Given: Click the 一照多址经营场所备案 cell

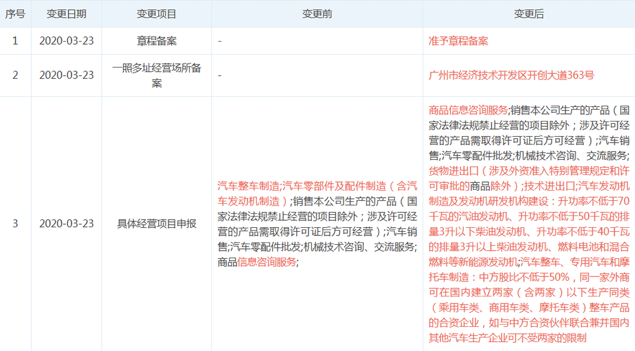Looking at the screenshot, I should [156, 75].
